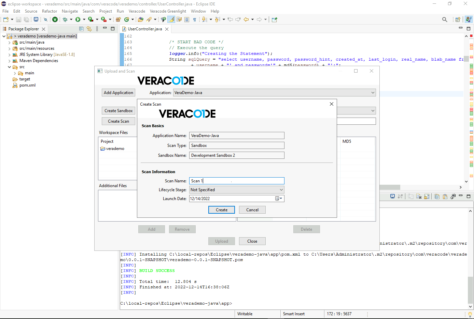Click the External Tools run icon
Viewport: 474px width, 319px height.
[x=103, y=19]
